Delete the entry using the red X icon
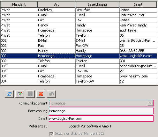The width and height of the screenshot is (158, 137). [41, 94]
